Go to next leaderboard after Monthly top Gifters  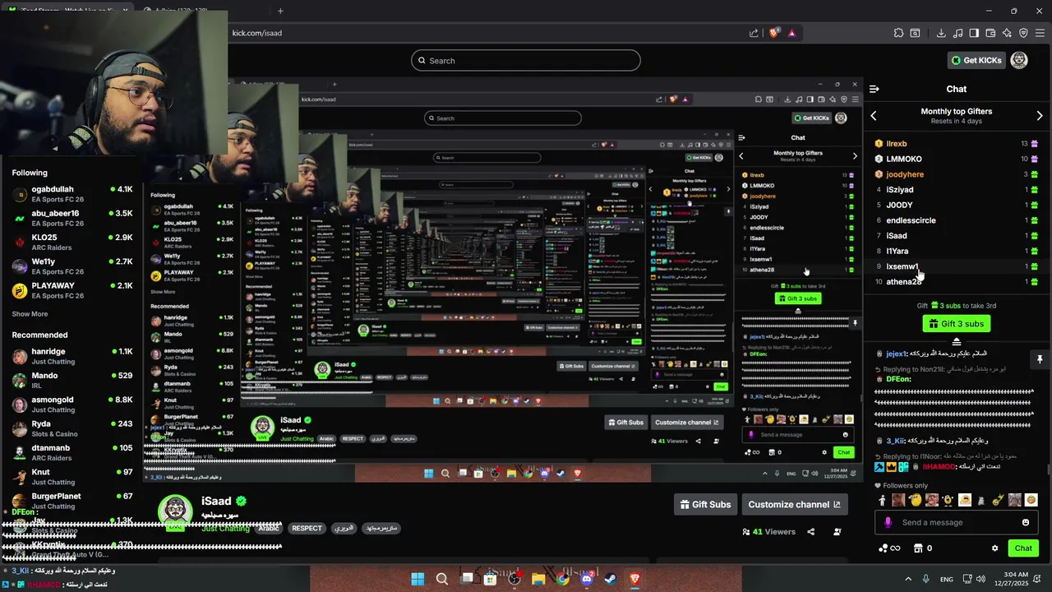click(1039, 116)
